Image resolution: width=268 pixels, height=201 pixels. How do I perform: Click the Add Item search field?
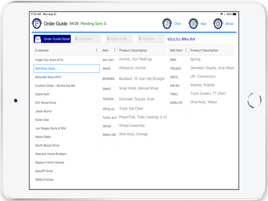pyautogui.click(x=151, y=39)
